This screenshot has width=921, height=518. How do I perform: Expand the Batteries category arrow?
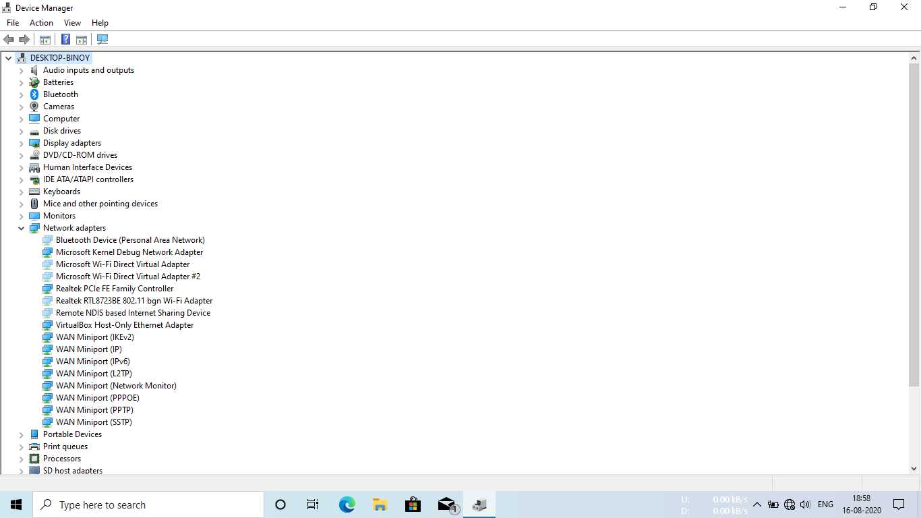coord(21,82)
